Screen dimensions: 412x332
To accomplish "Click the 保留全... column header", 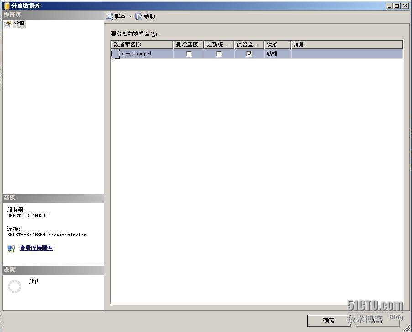I will [249, 44].
